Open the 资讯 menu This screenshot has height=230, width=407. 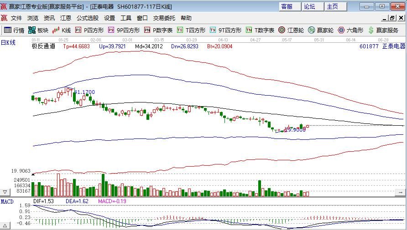pos(49,18)
